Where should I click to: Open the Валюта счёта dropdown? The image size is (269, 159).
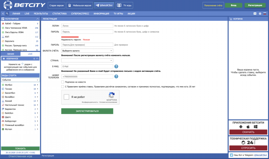point(87,51)
